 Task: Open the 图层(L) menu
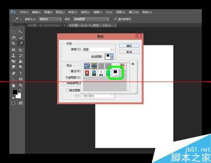(60, 12)
